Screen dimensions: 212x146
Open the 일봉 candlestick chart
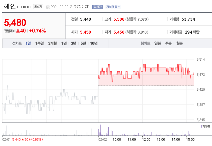point(158,43)
